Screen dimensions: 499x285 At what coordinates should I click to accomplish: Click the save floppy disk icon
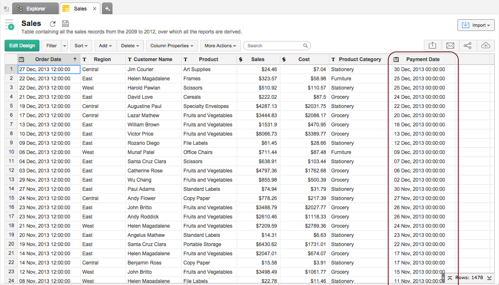click(65, 24)
